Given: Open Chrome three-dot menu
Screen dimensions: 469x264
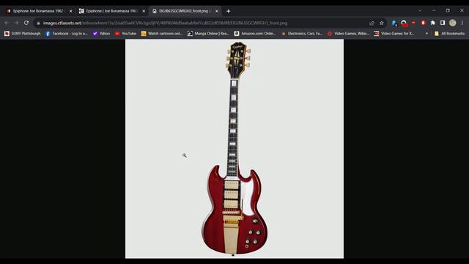Looking at the screenshot, I should (462, 23).
